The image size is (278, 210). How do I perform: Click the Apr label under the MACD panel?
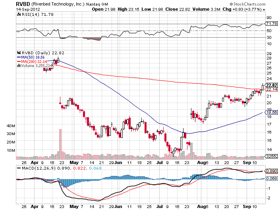(x=35, y=206)
